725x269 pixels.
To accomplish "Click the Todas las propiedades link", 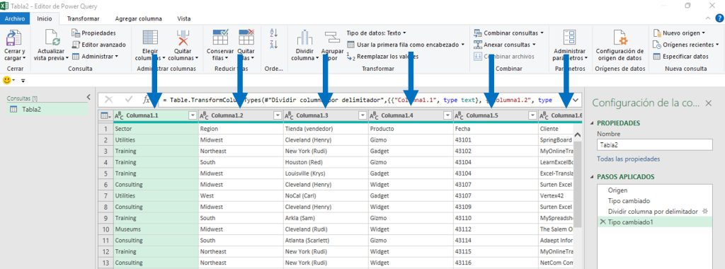I will tap(629, 159).
